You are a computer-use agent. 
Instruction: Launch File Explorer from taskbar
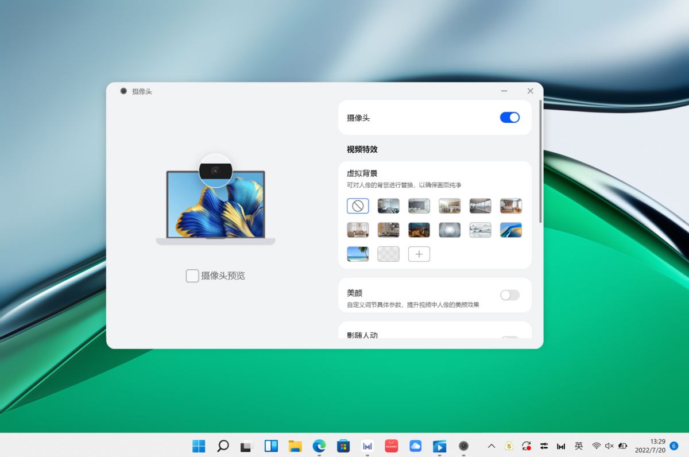[x=295, y=446]
